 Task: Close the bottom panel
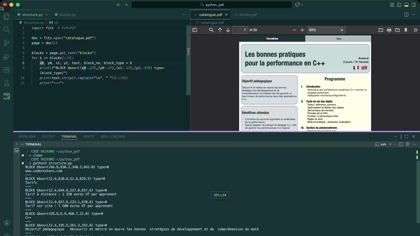click(413, 137)
